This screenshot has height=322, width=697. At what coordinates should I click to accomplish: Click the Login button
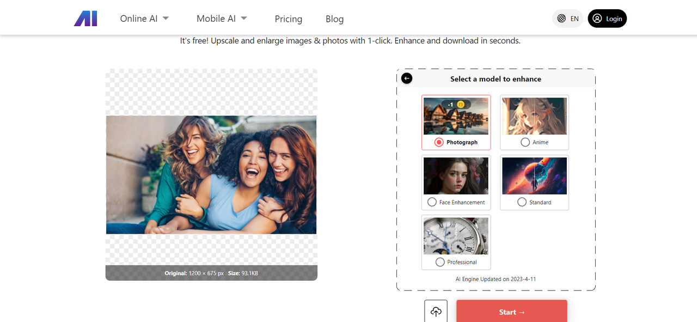coord(607,19)
